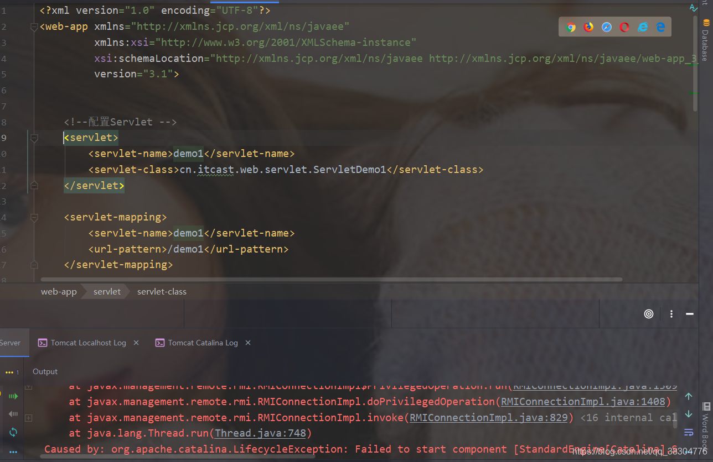Image resolution: width=713 pixels, height=462 pixels.
Task: Toggle the inspection highlighting level indicator
Action: [x=694, y=8]
